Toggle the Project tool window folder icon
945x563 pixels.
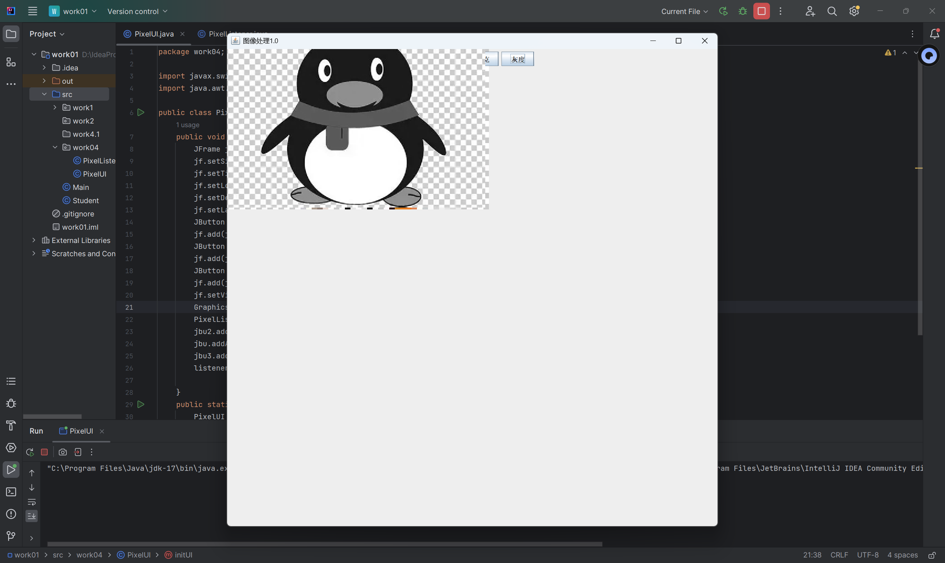[11, 34]
